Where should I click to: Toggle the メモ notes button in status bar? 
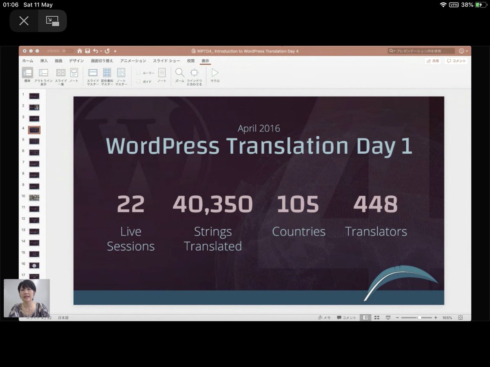pos(325,317)
